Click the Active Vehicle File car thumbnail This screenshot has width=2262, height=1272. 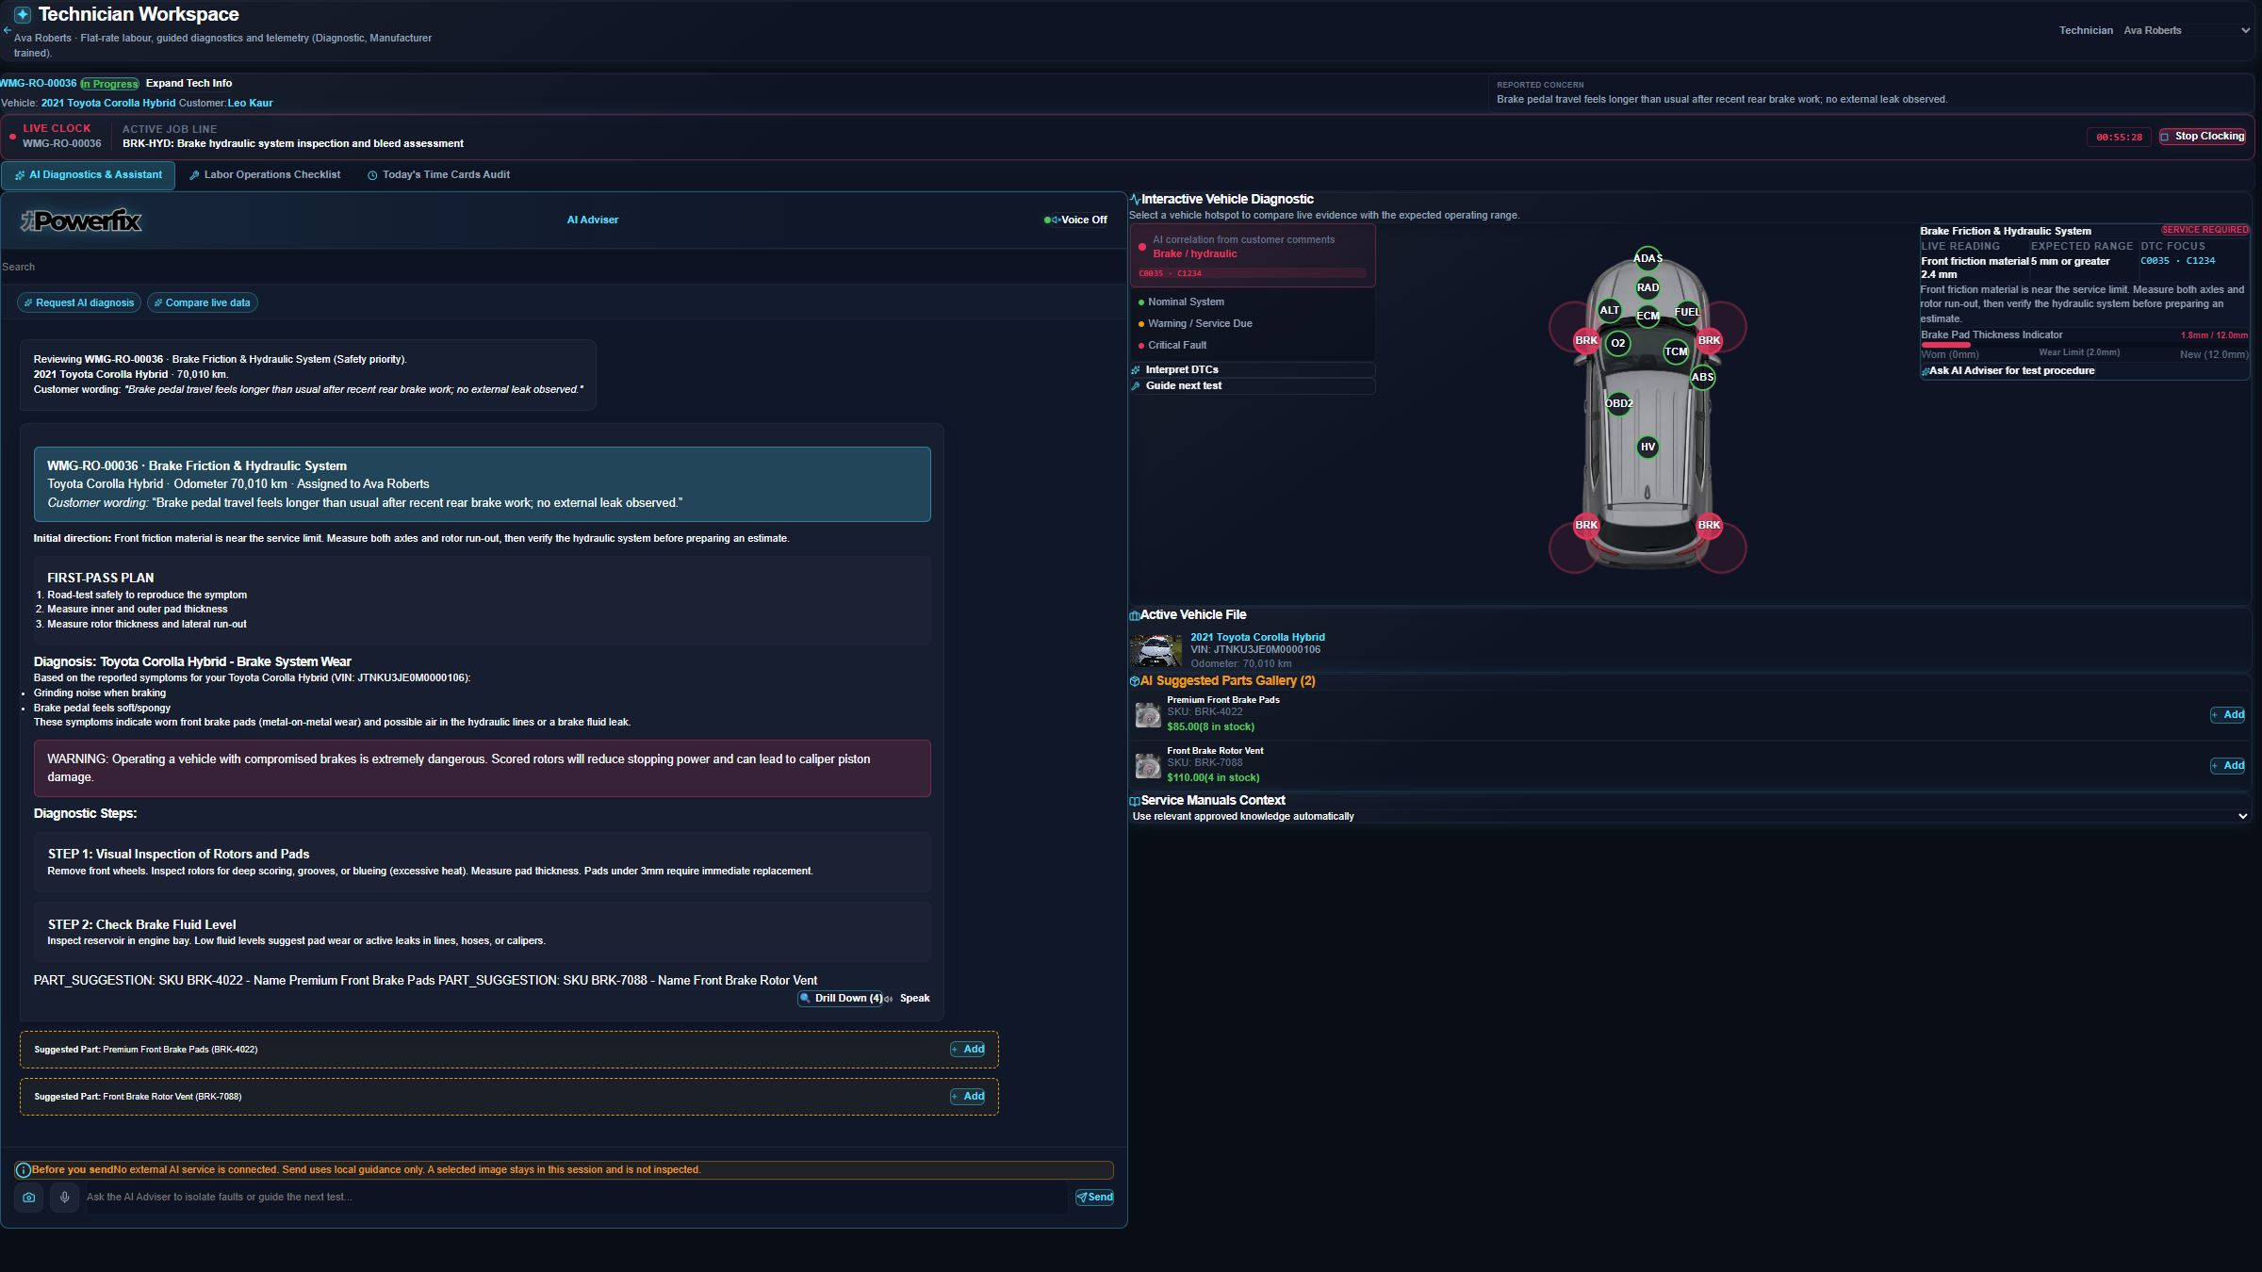(x=1156, y=650)
